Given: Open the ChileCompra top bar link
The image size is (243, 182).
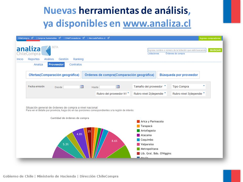Looking at the screenshot, I should 23,38.
